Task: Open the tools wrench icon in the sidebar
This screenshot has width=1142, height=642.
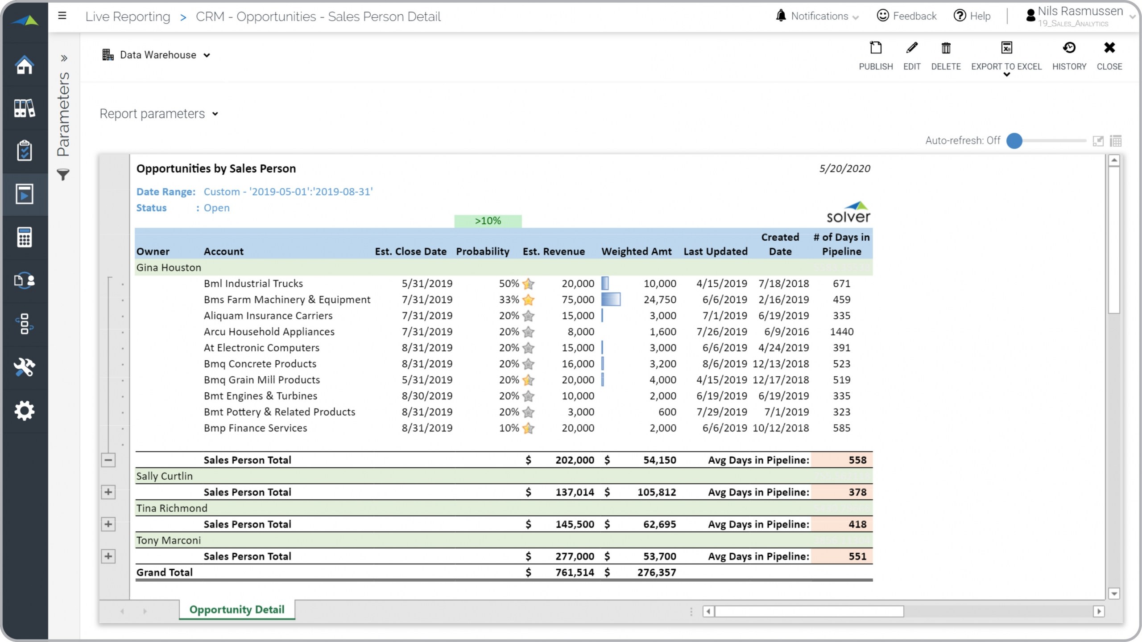Action: point(25,367)
